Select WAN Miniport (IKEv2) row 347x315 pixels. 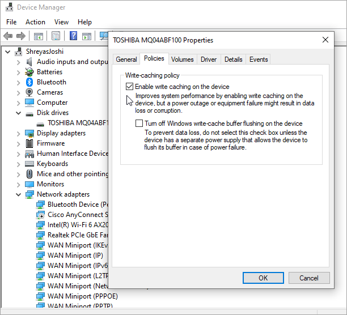click(x=72, y=245)
